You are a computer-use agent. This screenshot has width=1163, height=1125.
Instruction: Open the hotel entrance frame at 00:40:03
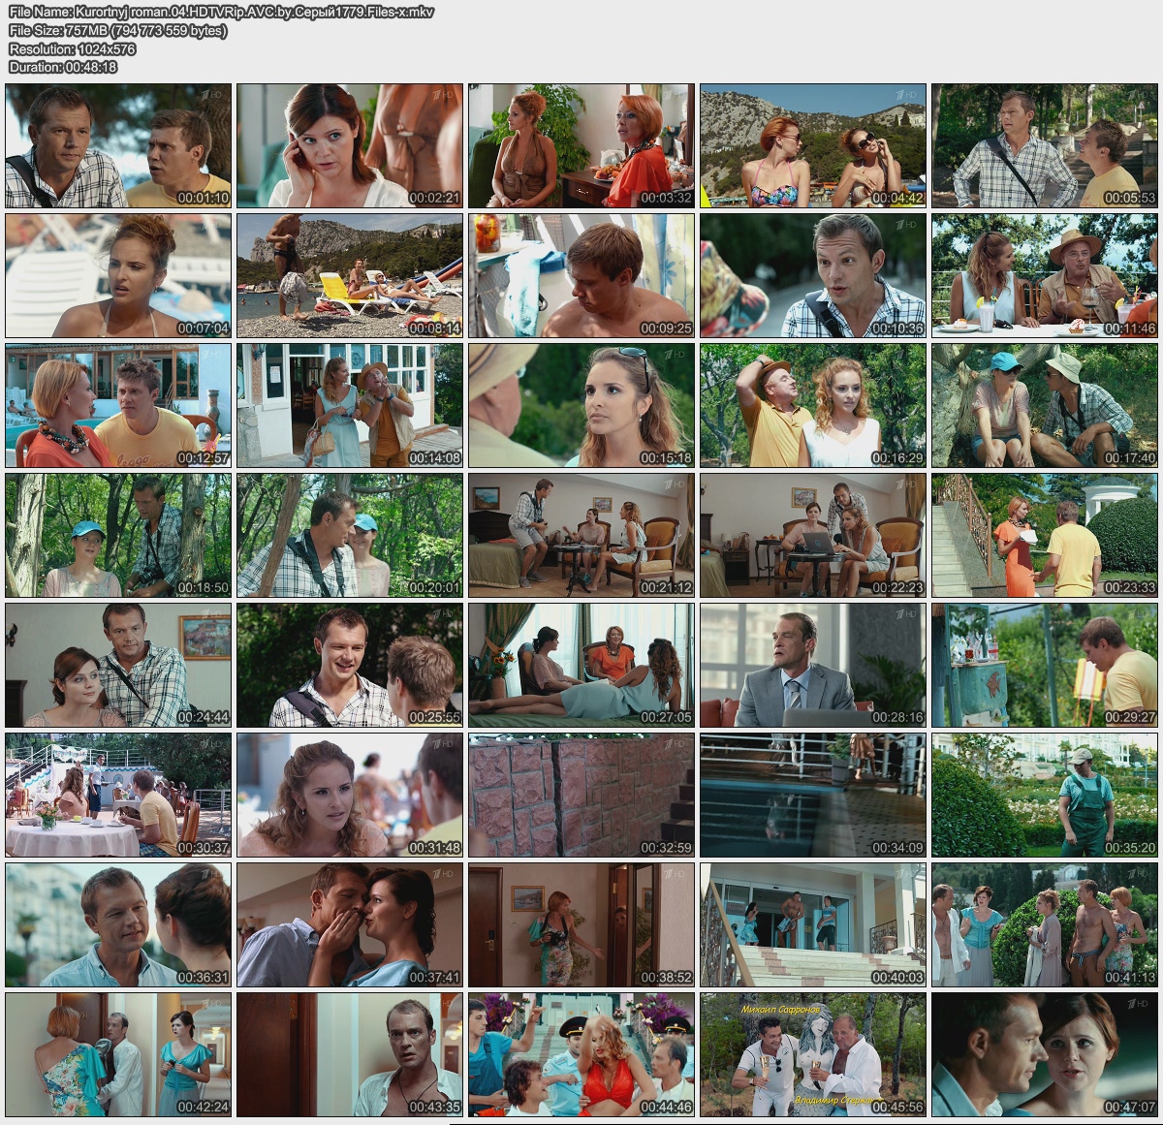[813, 924]
